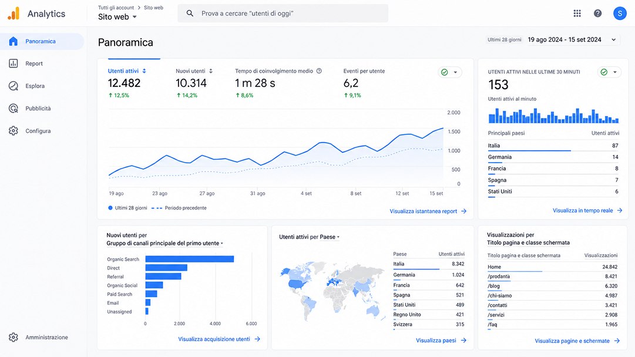Open Esplora in the sidebar
The image size is (635, 357).
42,86
